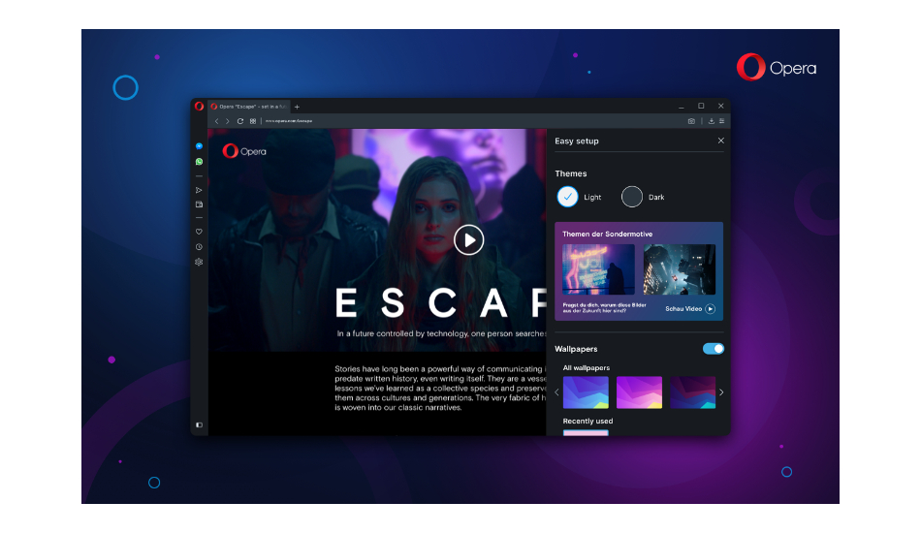This screenshot has height=533, width=921.
Task: Click the Easy setup panel title
Action: (577, 141)
